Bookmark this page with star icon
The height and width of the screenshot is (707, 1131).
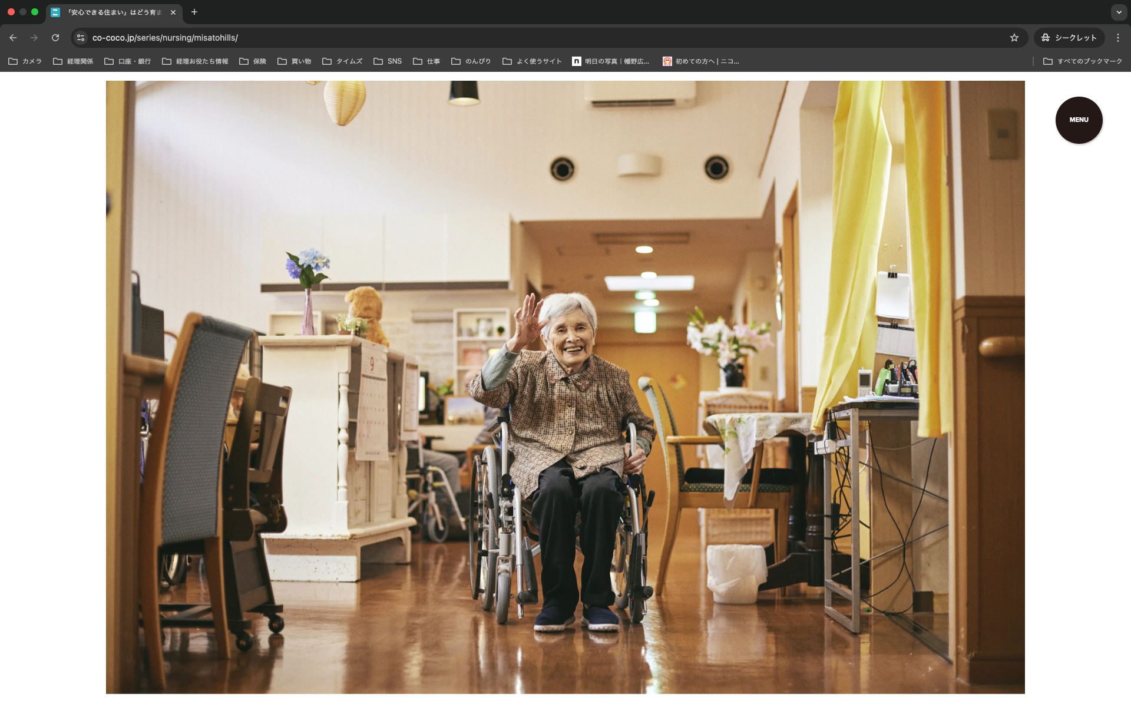1014,38
